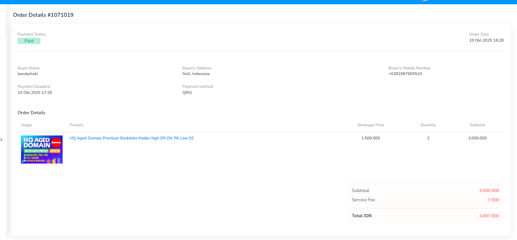
Task: Open the HQ Aged Domain product thumbnail
Action: [42, 149]
